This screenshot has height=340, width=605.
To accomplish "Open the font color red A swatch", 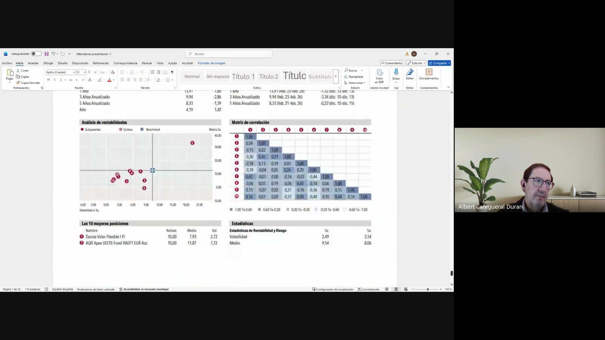I will tap(109, 80).
